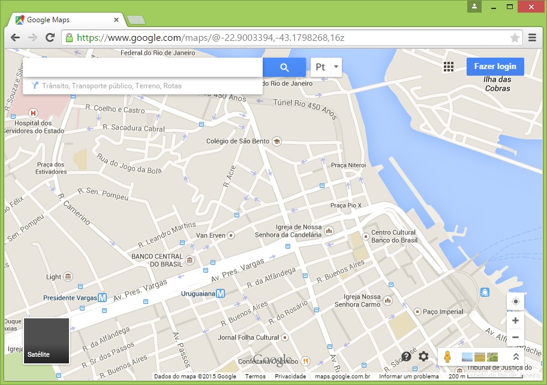Open the Chrome menu button

click(x=532, y=37)
